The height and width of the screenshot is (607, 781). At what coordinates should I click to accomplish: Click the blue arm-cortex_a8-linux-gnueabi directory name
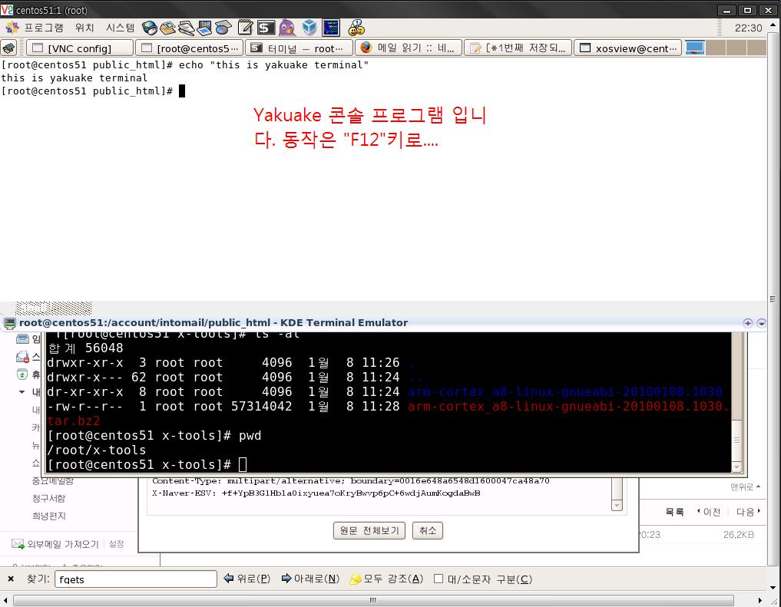(x=565, y=391)
